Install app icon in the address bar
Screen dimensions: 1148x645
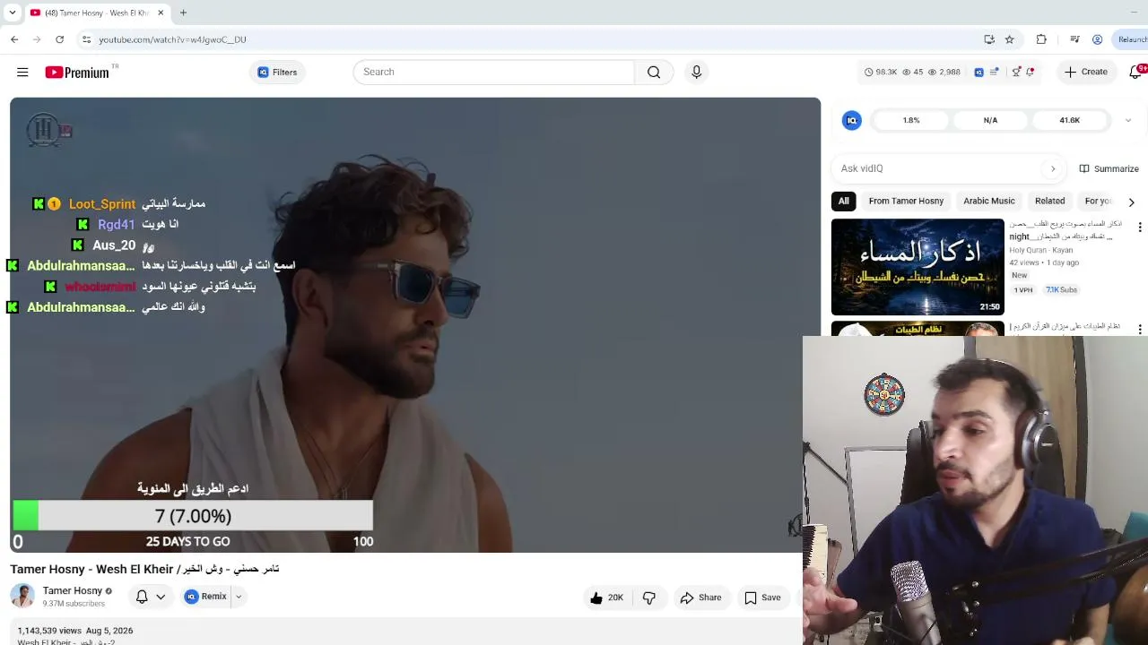point(989,39)
